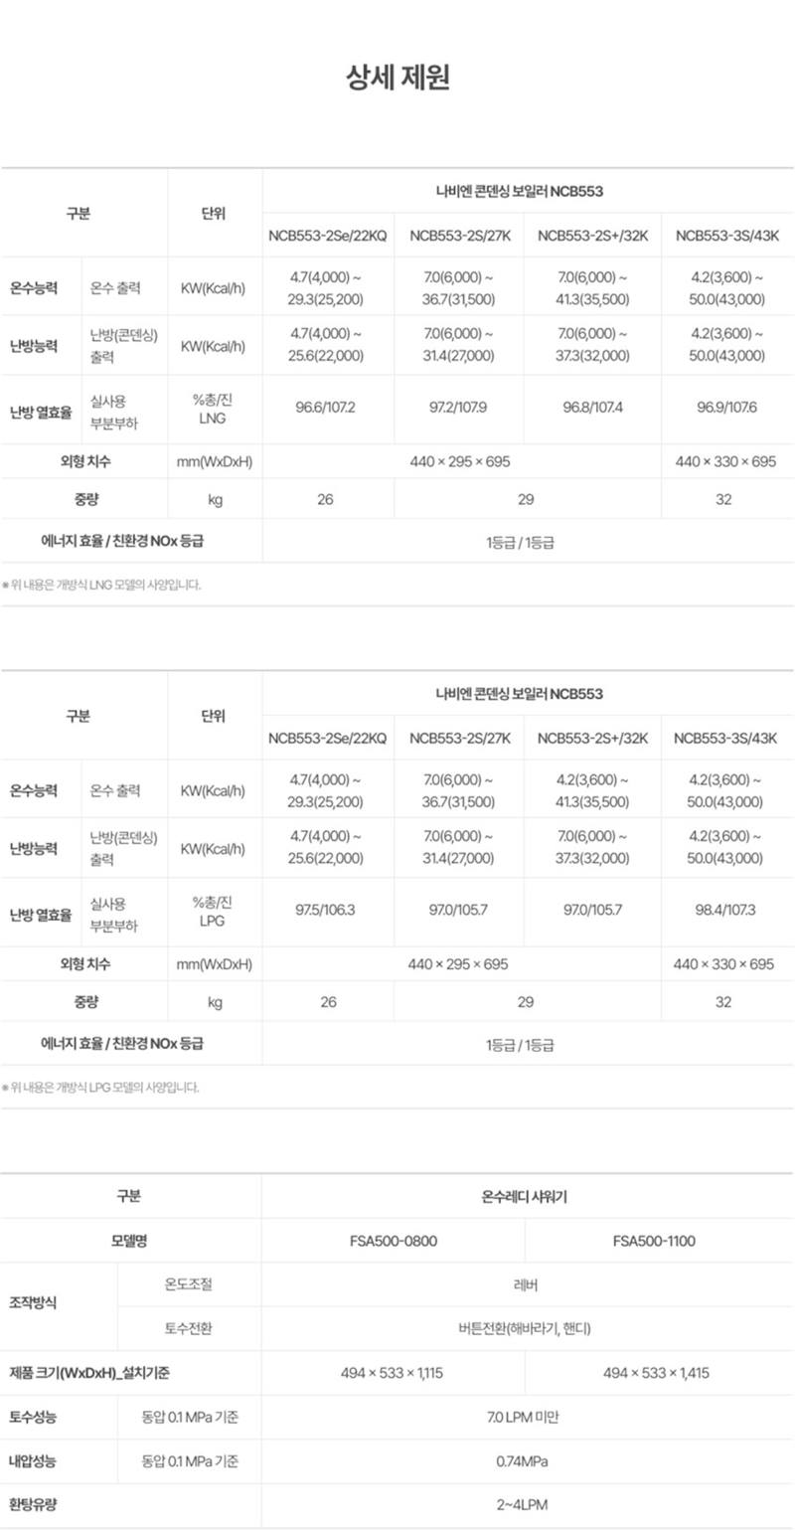Click the '제품 크기(WxDxH)_설치기준' row label
This screenshot has height=1531, width=795.
90,1373
